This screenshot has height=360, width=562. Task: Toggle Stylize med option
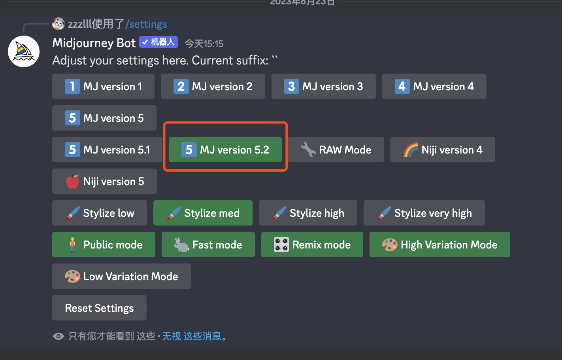203,213
